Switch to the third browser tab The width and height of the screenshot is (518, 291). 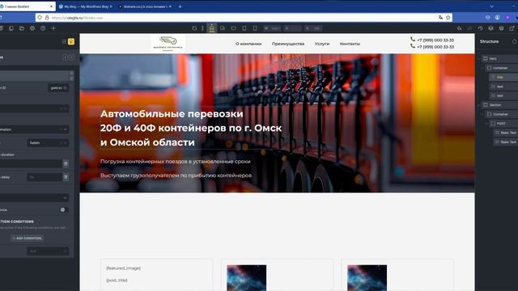144,6
